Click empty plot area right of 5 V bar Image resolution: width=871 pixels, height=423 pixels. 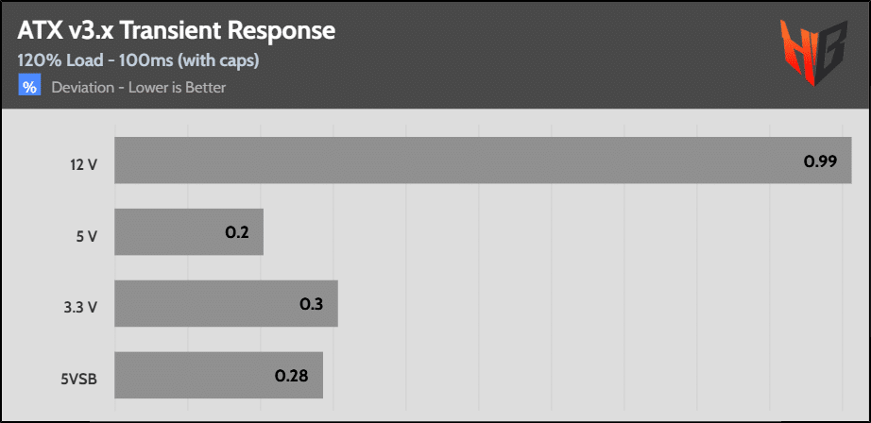point(555,232)
